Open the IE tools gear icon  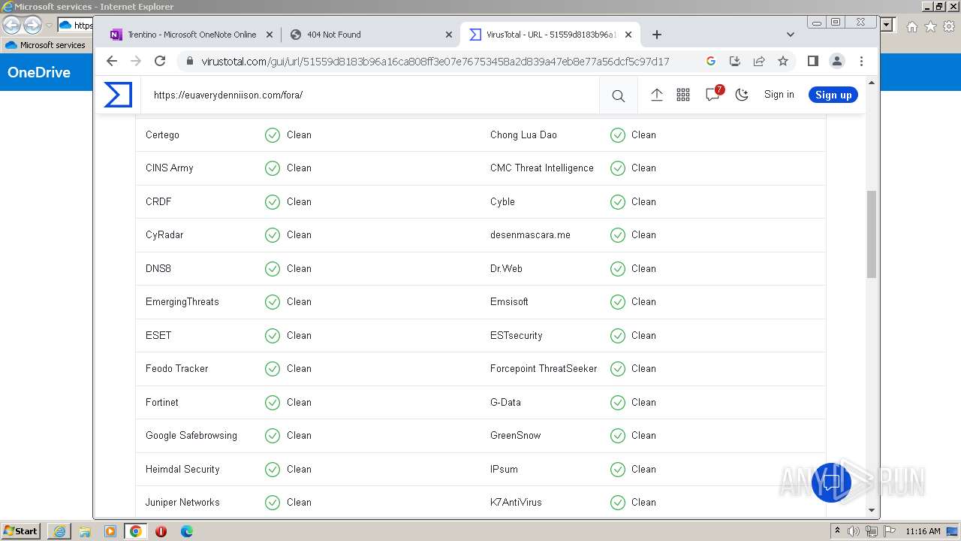(949, 26)
